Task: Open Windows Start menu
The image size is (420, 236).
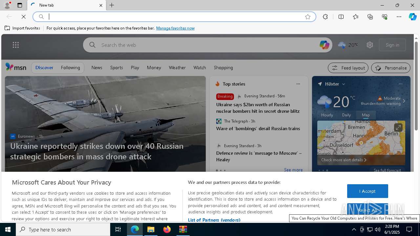Action: point(8,229)
